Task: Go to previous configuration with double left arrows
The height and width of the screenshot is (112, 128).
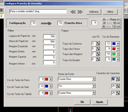Action: pos(73,12)
